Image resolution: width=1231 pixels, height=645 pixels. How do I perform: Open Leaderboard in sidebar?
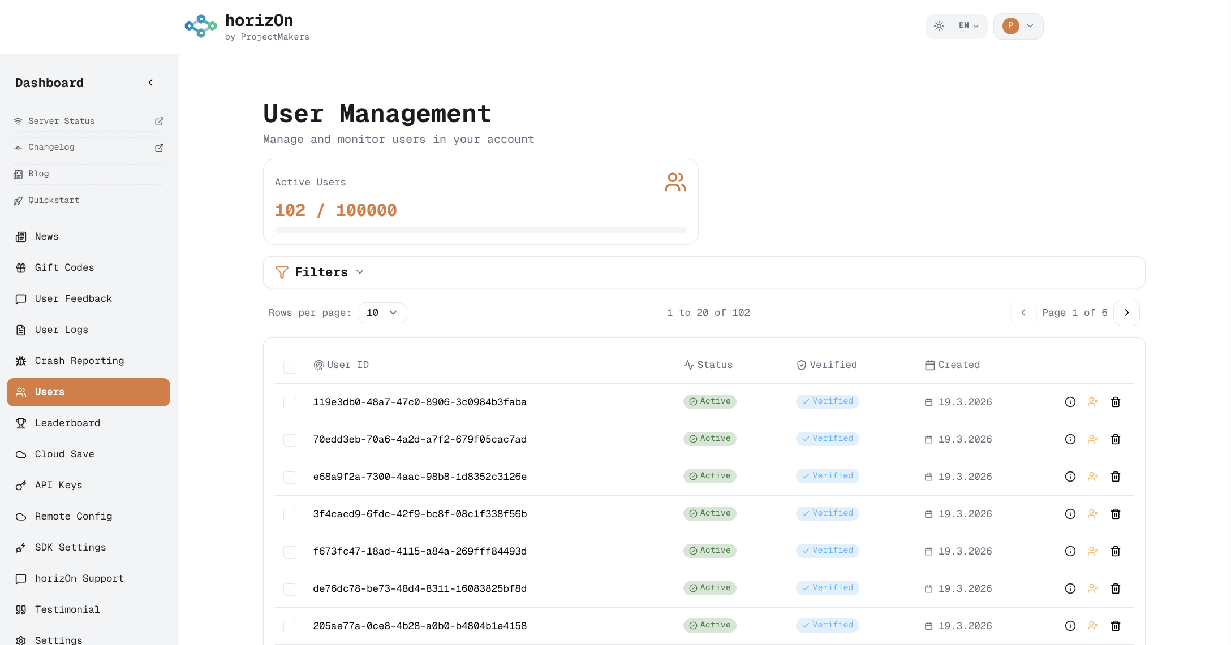pyautogui.click(x=67, y=423)
